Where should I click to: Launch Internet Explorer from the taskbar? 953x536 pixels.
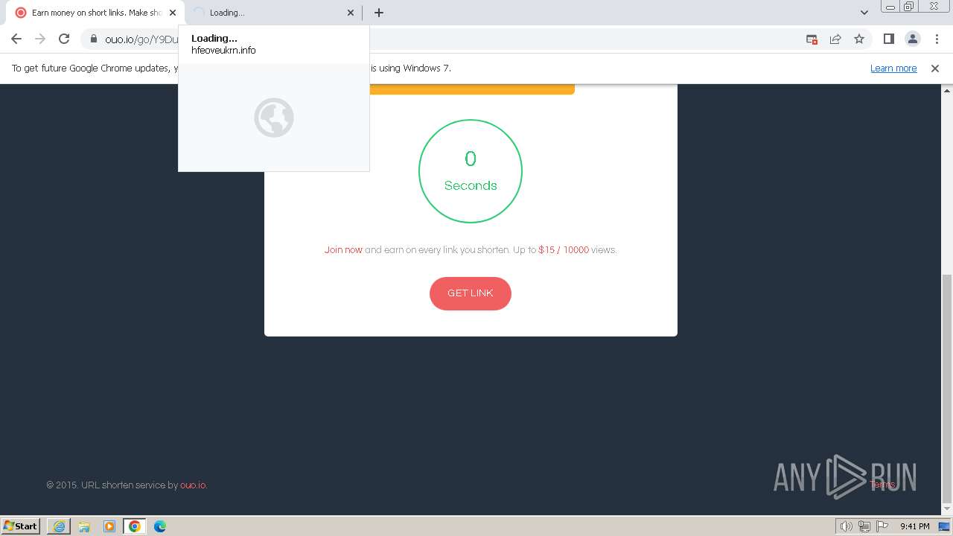coord(59,526)
